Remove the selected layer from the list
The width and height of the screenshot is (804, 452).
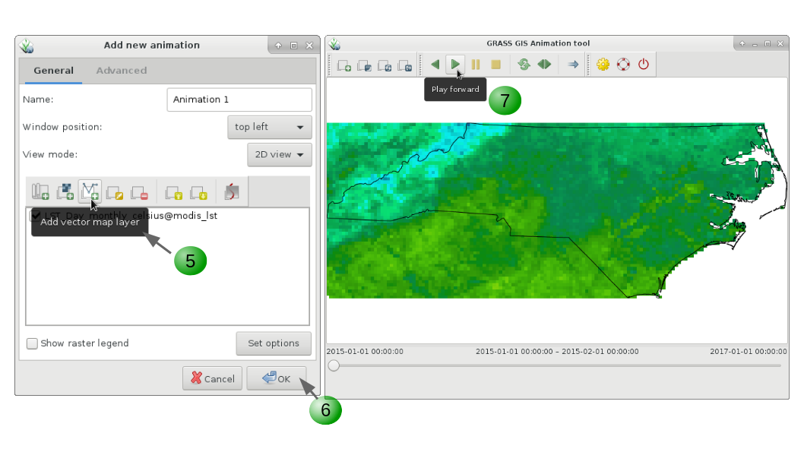(x=139, y=193)
